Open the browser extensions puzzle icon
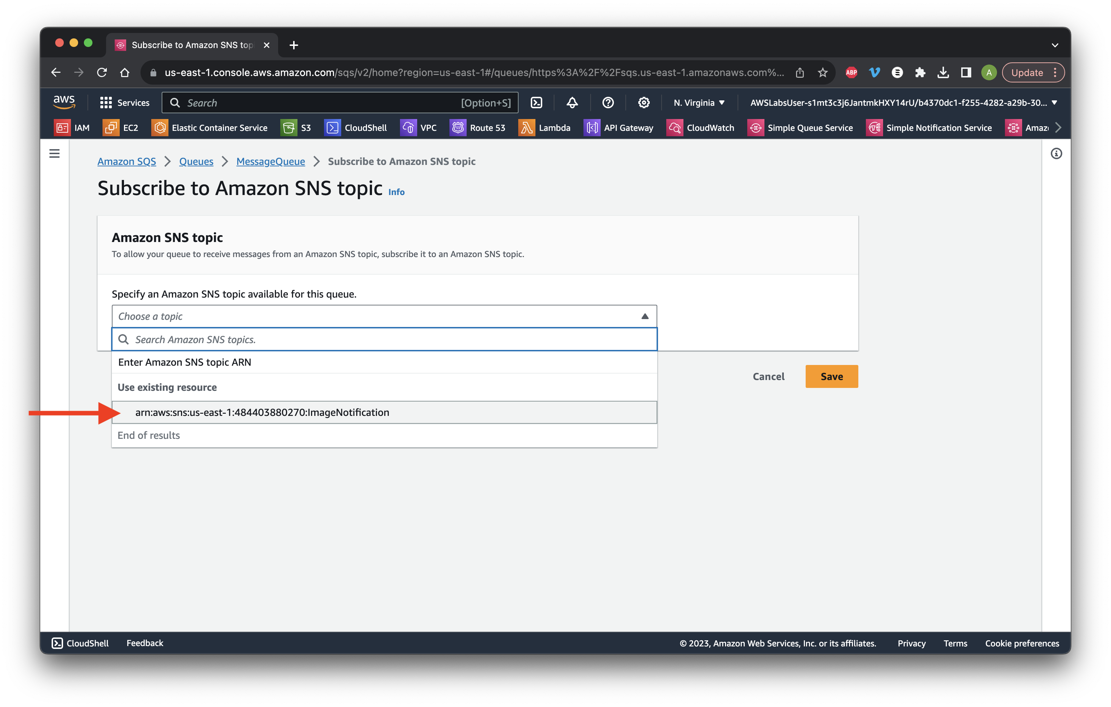 920,72
